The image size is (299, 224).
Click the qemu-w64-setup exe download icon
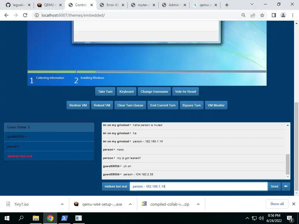76,204
